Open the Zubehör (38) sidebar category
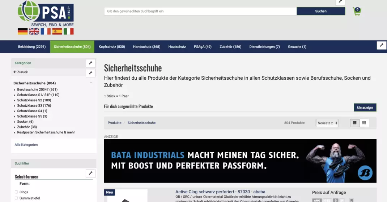 tap(27, 127)
